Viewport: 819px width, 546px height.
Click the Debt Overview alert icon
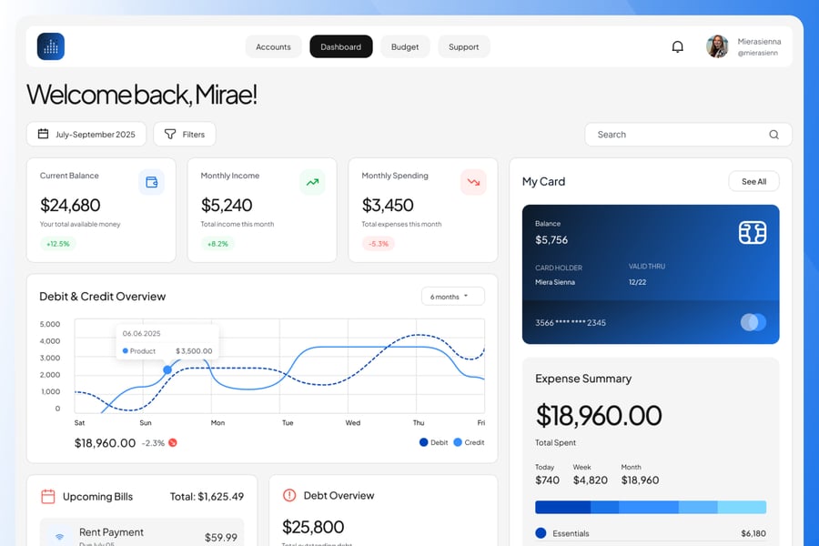point(289,495)
